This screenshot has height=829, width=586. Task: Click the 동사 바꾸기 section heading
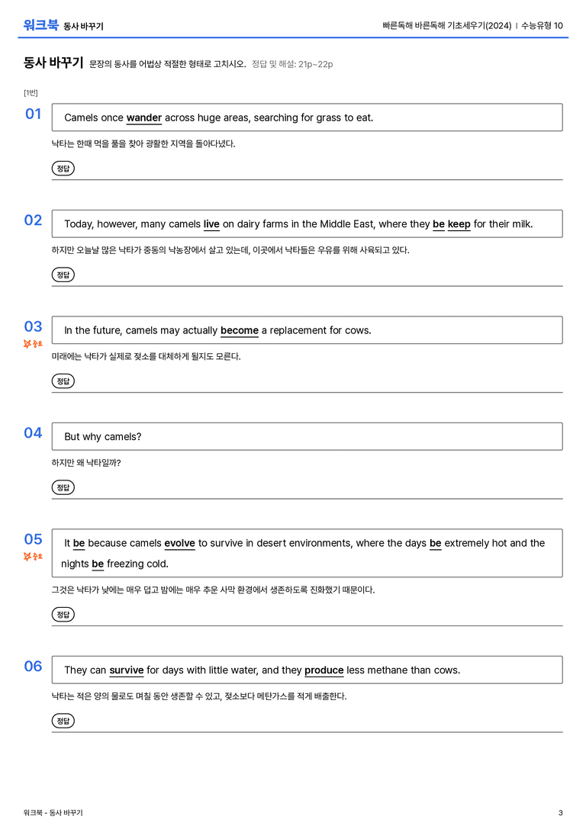(53, 63)
